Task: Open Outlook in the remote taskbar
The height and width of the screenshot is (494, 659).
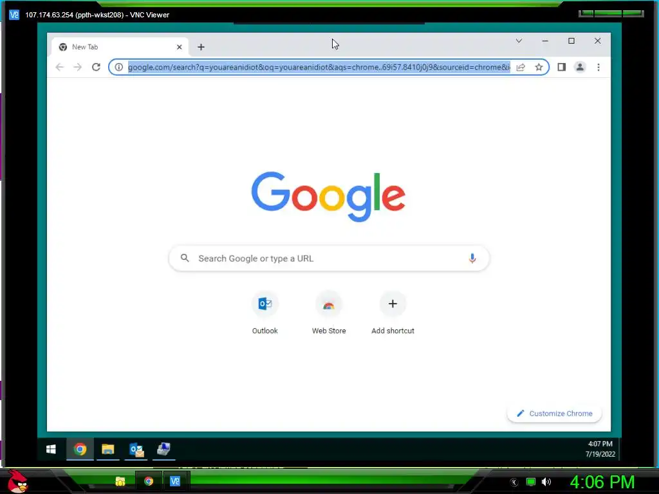Action: pyautogui.click(x=136, y=450)
